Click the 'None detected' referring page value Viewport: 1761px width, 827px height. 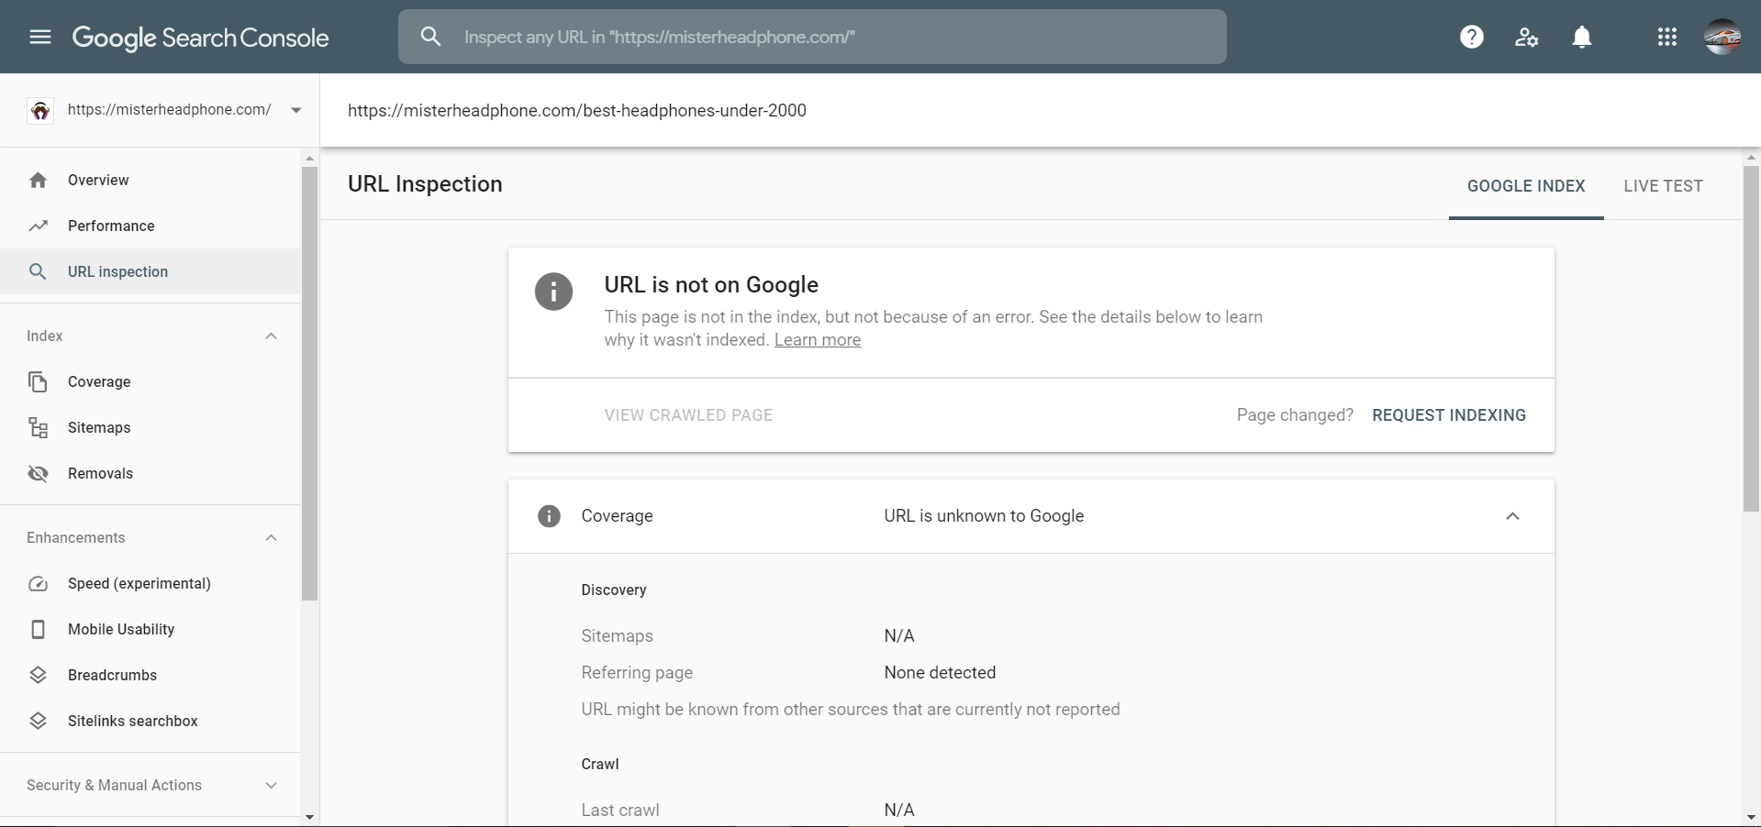(940, 672)
